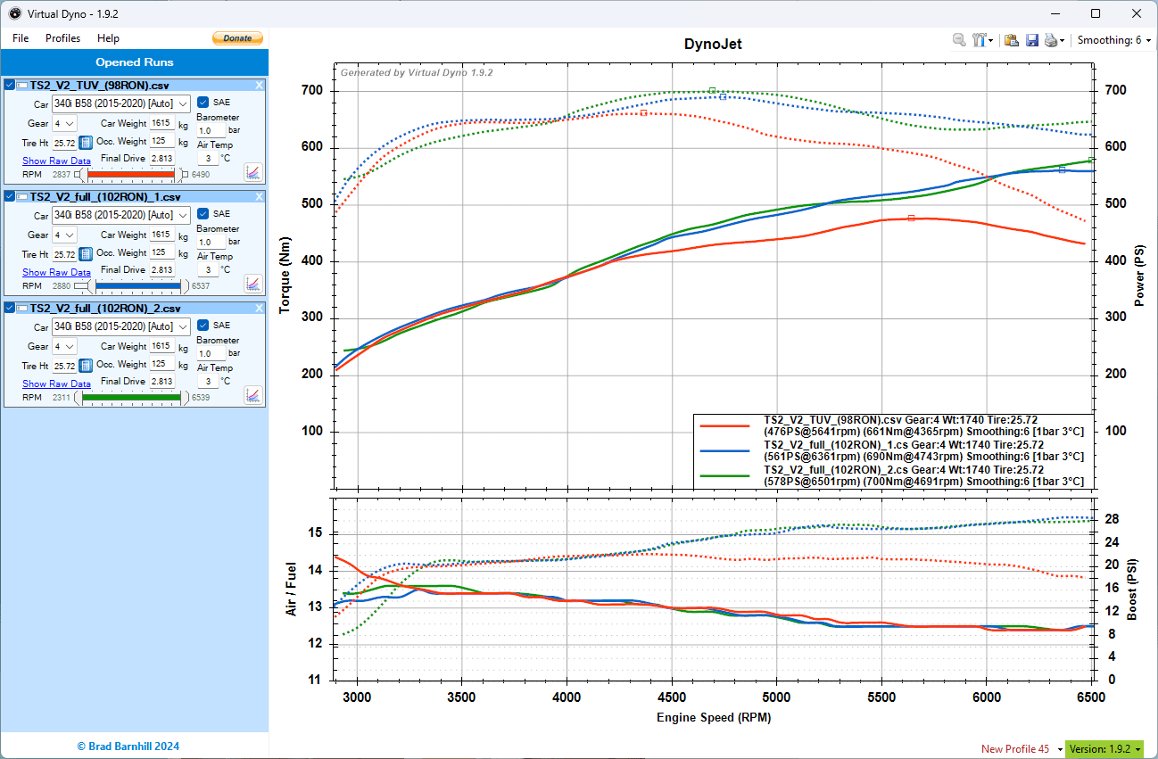Open tire height calculator for TS2_V2_TUV run
The image size is (1158, 759).
tap(86, 143)
